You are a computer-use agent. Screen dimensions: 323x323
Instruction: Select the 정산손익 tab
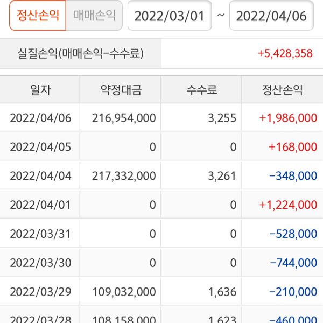pyautogui.click(x=38, y=15)
